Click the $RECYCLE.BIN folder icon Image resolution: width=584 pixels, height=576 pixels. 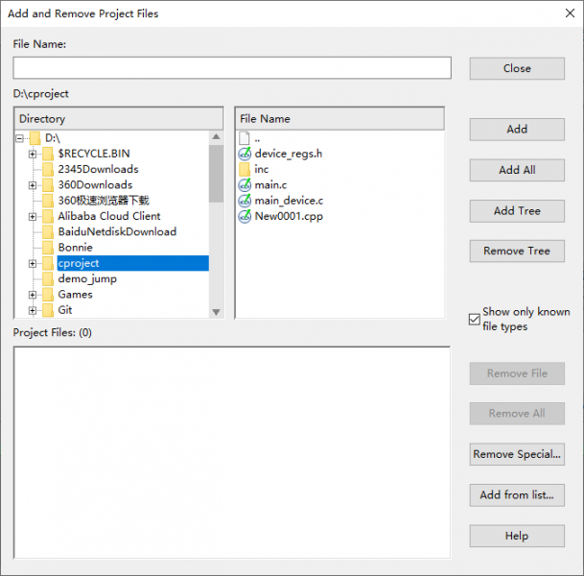(x=48, y=154)
